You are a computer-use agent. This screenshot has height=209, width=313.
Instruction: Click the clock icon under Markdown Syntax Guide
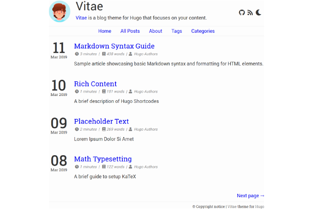click(x=77, y=54)
